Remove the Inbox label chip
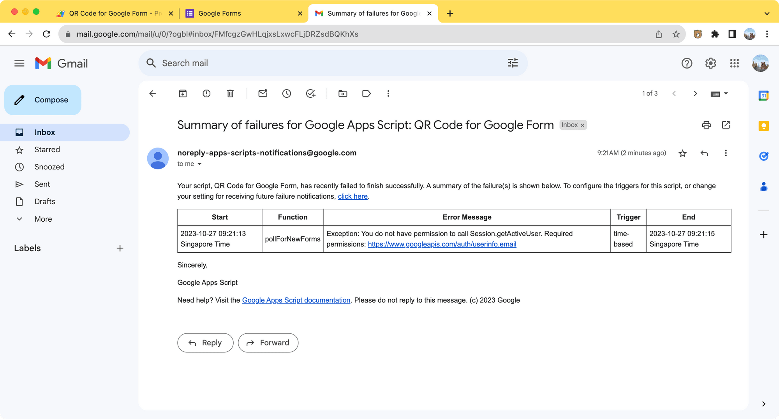This screenshot has width=779, height=419. tap(582, 125)
